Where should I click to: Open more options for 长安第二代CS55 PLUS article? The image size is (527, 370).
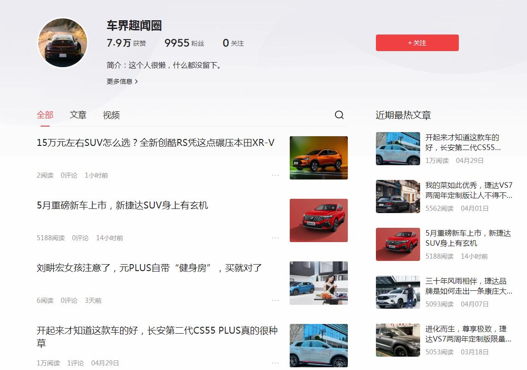[275, 363]
